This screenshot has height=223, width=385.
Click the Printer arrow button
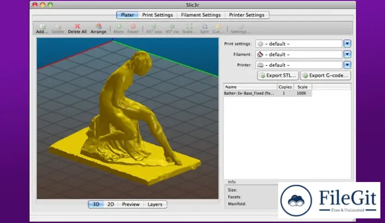(x=347, y=65)
